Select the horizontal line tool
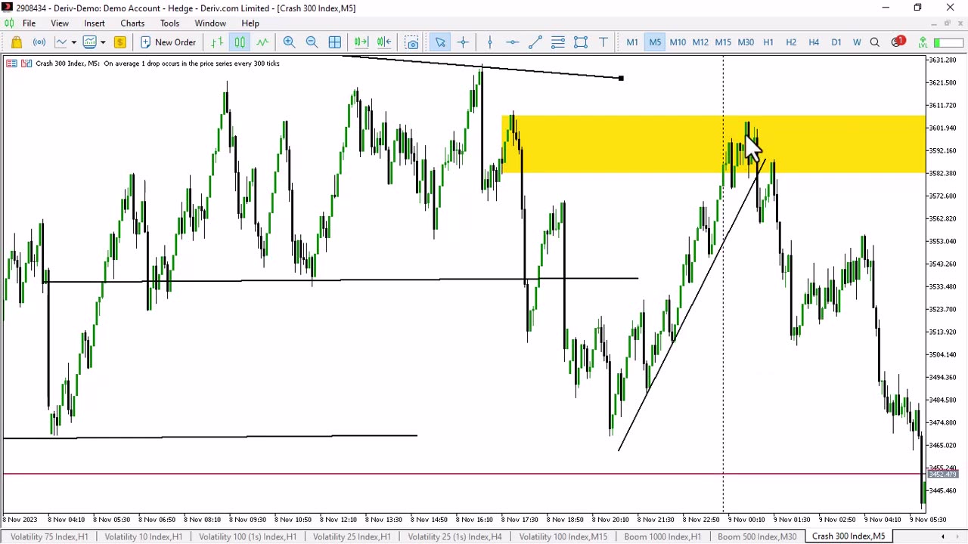The height and width of the screenshot is (544, 968). click(x=513, y=42)
